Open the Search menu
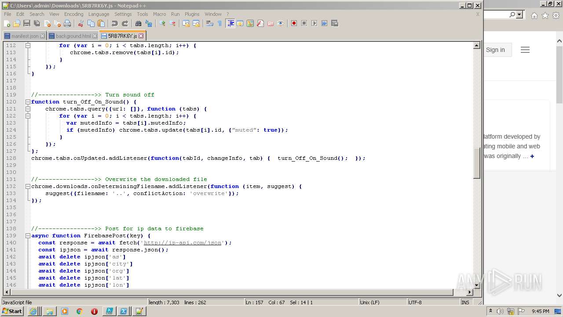This screenshot has height=317, width=563. click(37, 14)
